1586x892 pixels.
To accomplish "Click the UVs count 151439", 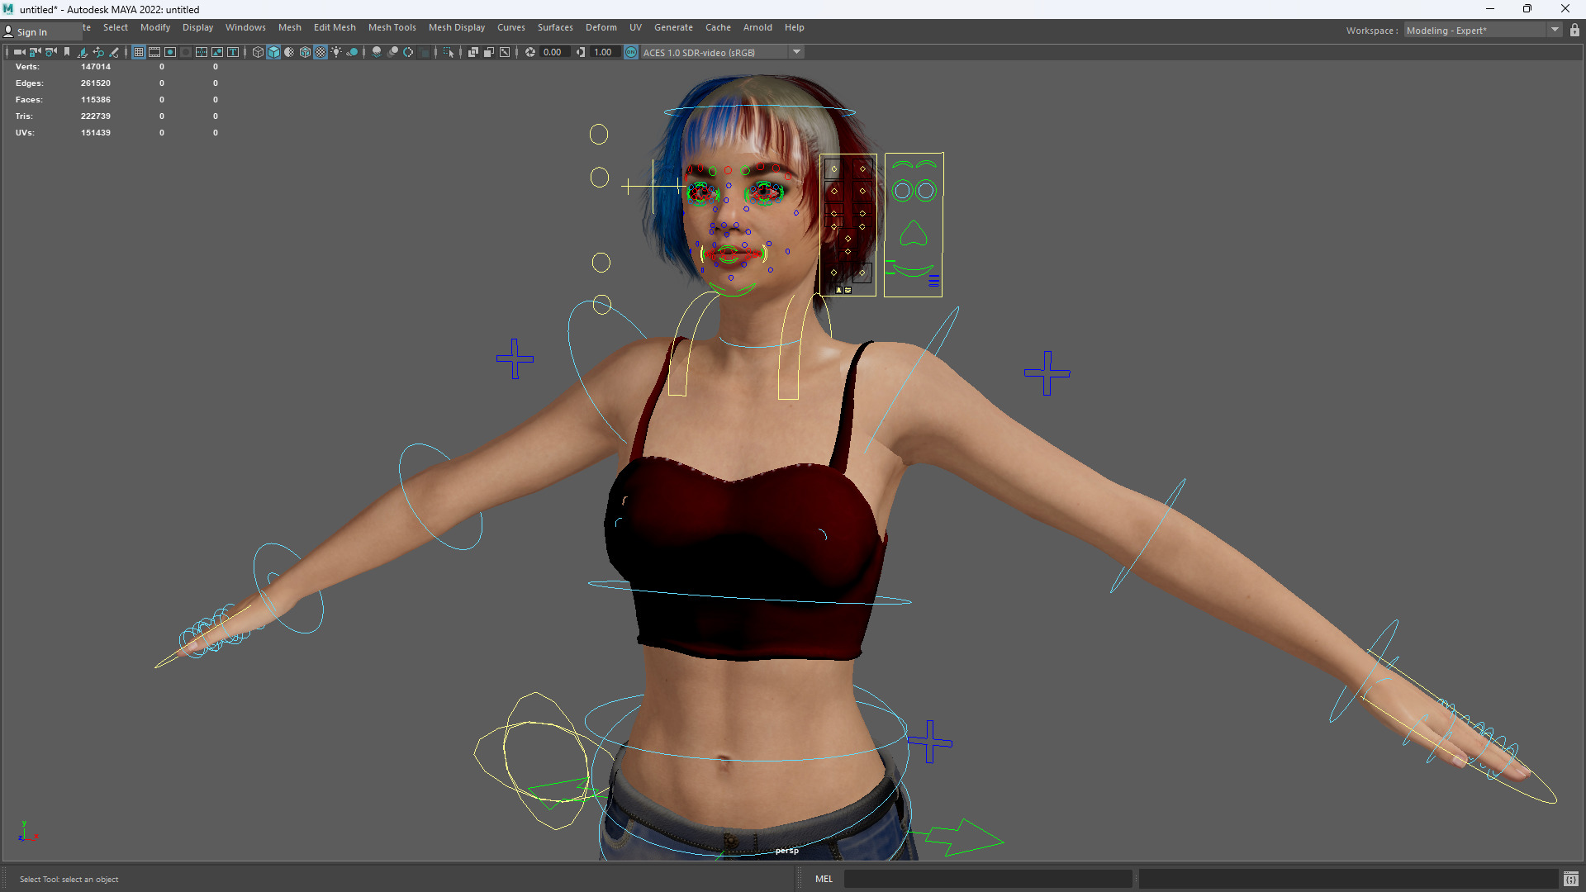I will (x=95, y=133).
